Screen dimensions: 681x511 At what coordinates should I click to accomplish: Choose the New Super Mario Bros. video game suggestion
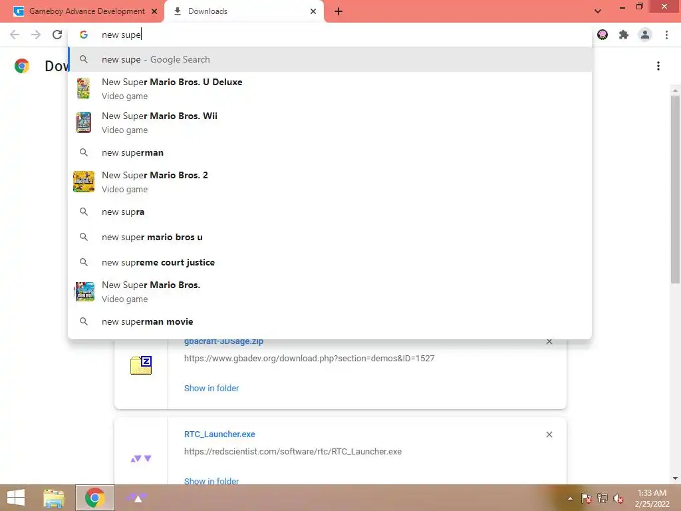tap(330, 291)
